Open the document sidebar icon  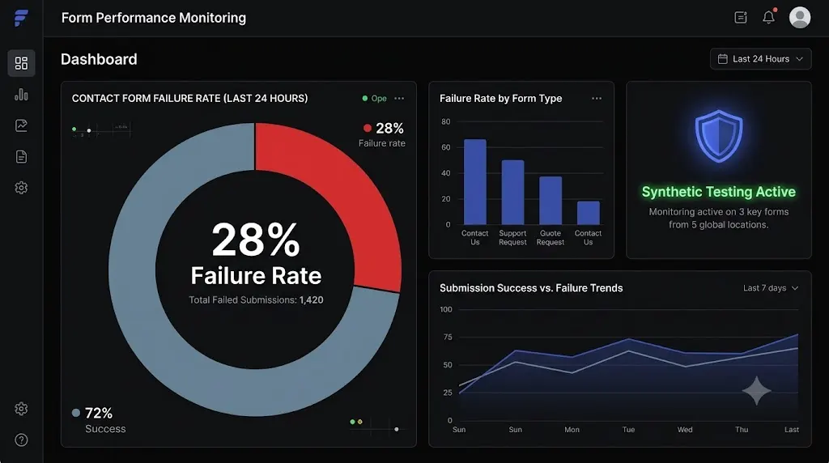tap(21, 156)
